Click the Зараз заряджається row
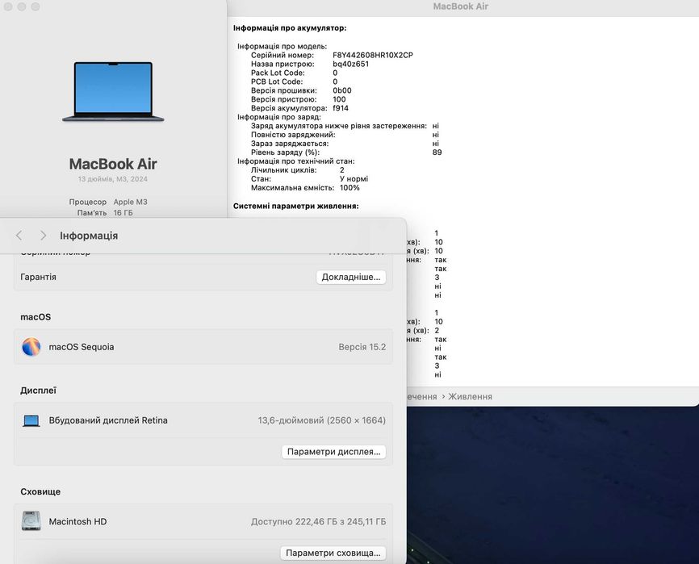The height and width of the screenshot is (564, 699). point(345,144)
